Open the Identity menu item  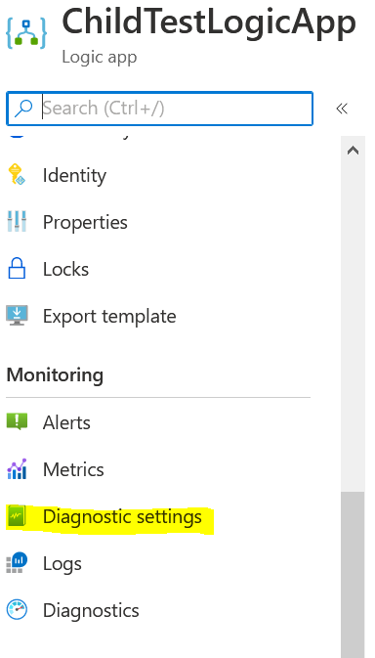74,175
